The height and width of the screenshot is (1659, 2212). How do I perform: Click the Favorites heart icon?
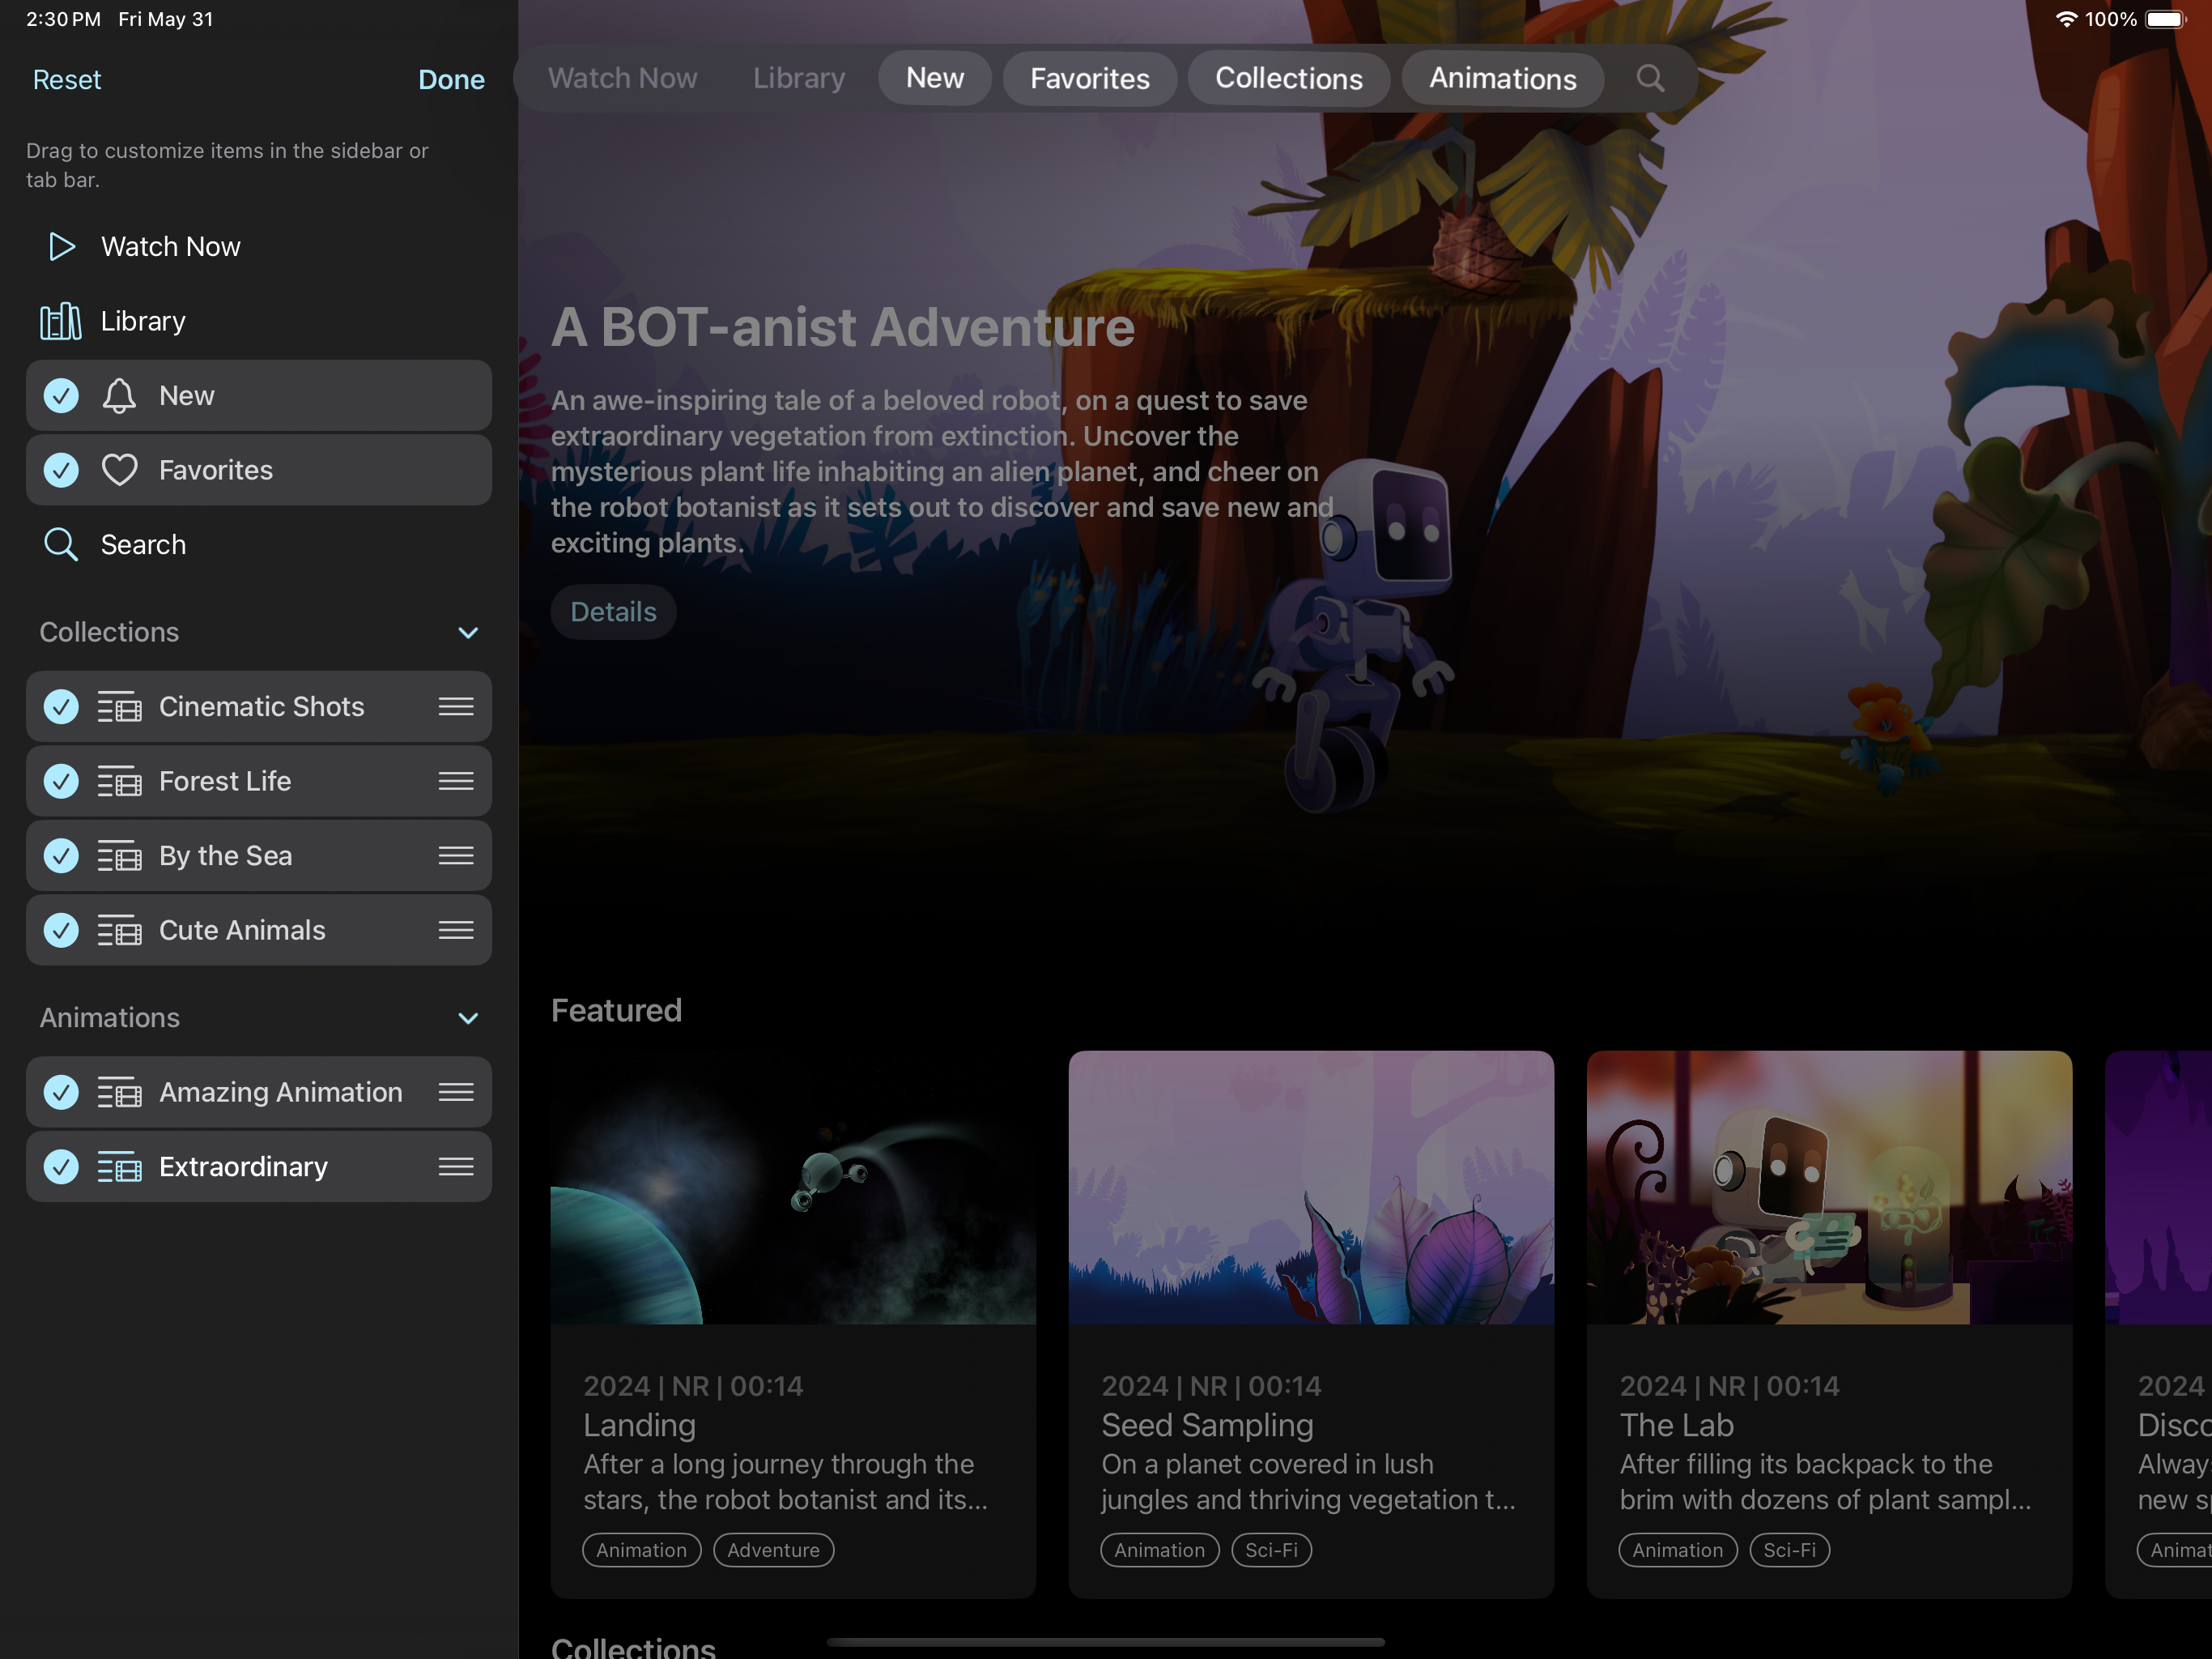coord(119,471)
